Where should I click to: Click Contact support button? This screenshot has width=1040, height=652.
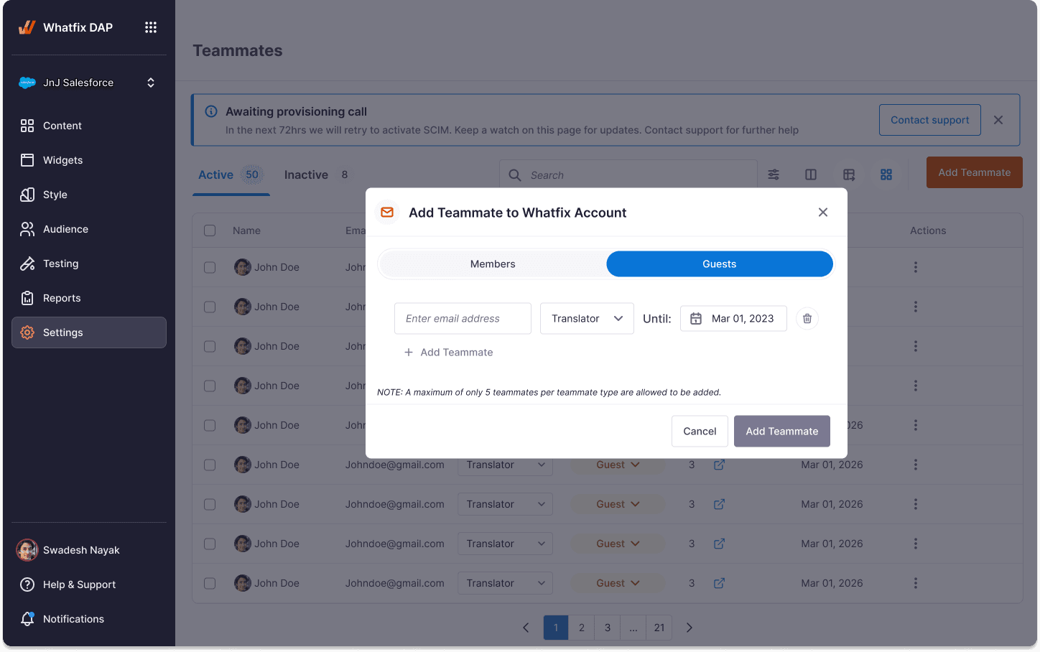click(930, 120)
